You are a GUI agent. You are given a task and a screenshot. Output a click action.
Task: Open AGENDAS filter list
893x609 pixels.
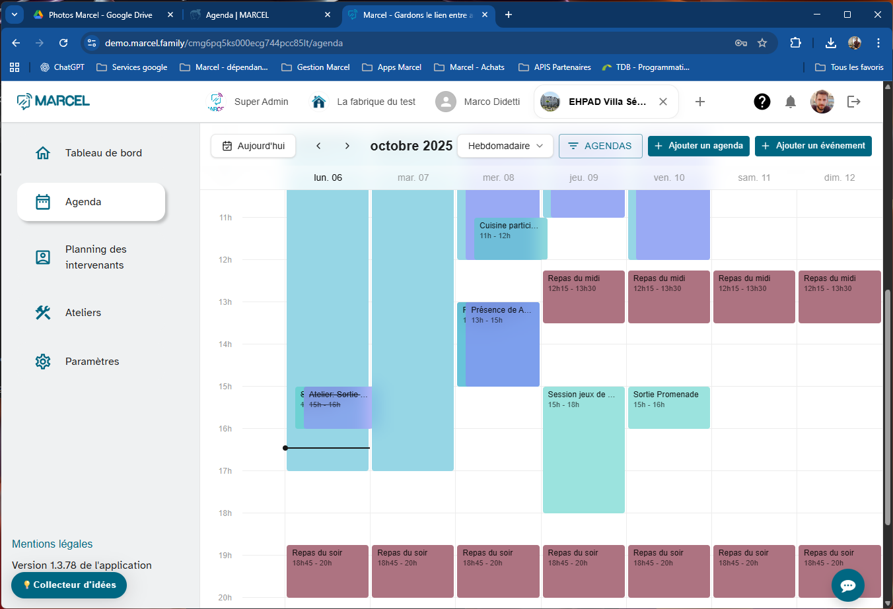600,146
